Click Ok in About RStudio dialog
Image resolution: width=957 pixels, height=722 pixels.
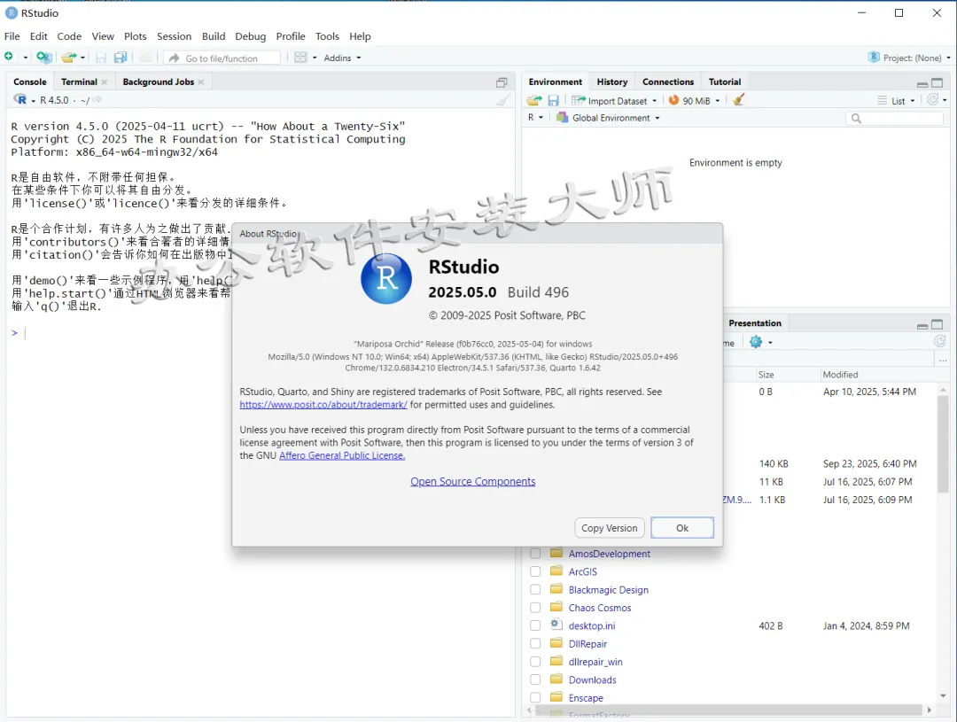681,528
